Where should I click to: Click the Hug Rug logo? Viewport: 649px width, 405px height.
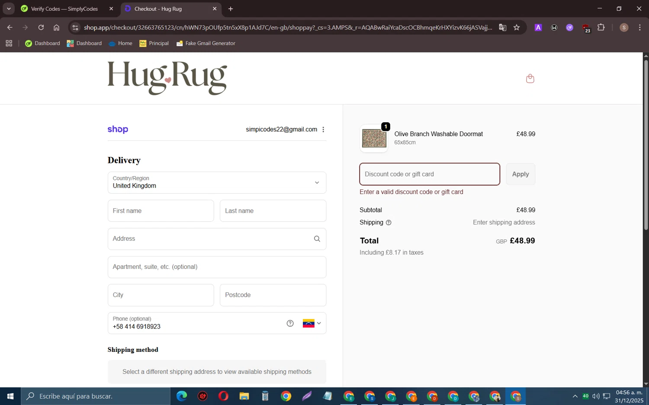pos(167,78)
